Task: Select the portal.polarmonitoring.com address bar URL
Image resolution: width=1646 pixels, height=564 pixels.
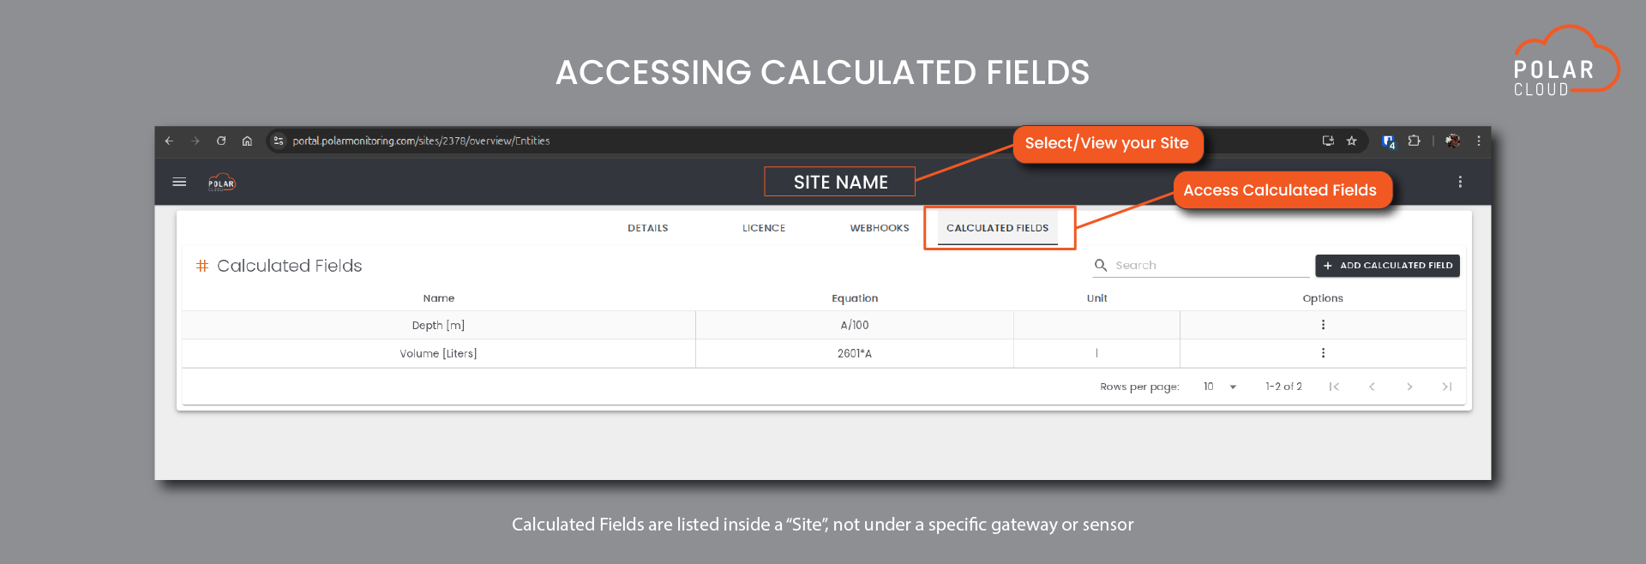Action: coord(421,141)
